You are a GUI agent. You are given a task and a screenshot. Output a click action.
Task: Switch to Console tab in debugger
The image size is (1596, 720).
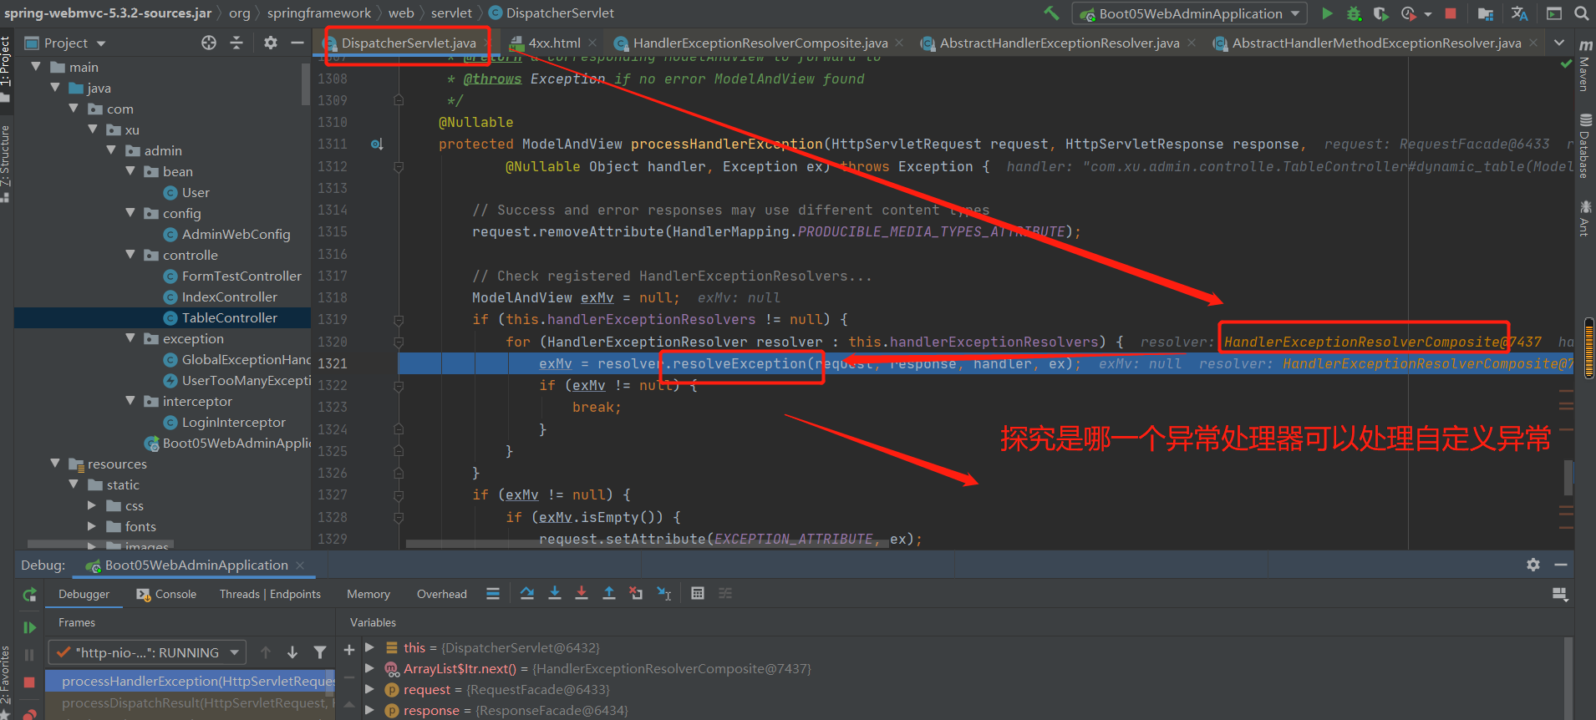[x=166, y=594]
